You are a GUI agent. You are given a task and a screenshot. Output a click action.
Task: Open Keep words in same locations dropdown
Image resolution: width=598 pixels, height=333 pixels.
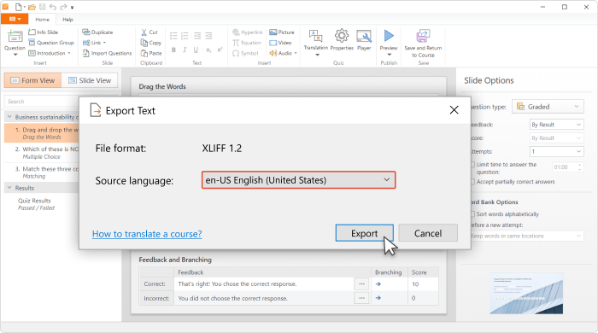pos(527,237)
